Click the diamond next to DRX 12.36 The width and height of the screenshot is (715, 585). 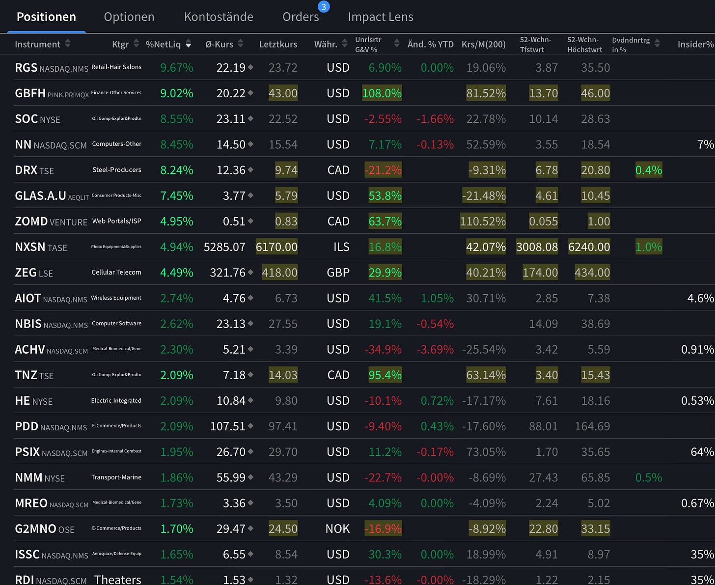click(x=250, y=170)
